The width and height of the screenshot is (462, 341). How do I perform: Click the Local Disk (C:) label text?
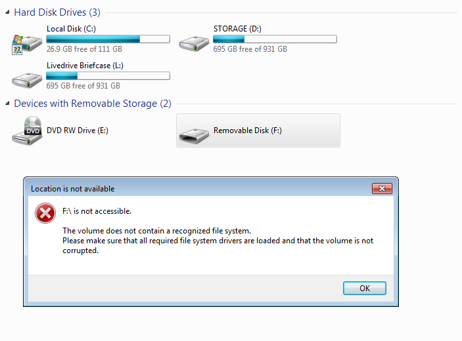pyautogui.click(x=71, y=29)
